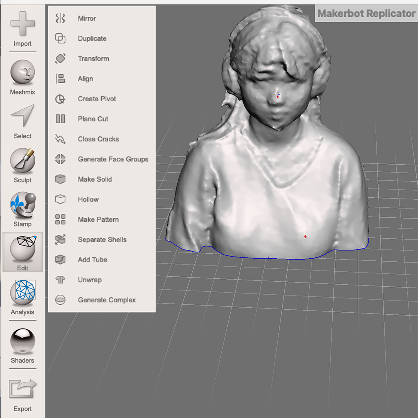Open the Transform option
The image size is (418, 418).
coord(93,59)
